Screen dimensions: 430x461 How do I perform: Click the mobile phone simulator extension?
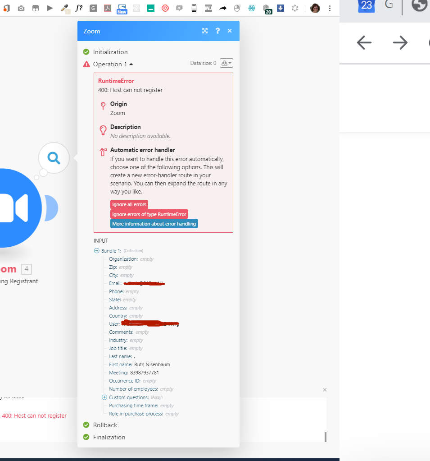[x=194, y=8]
